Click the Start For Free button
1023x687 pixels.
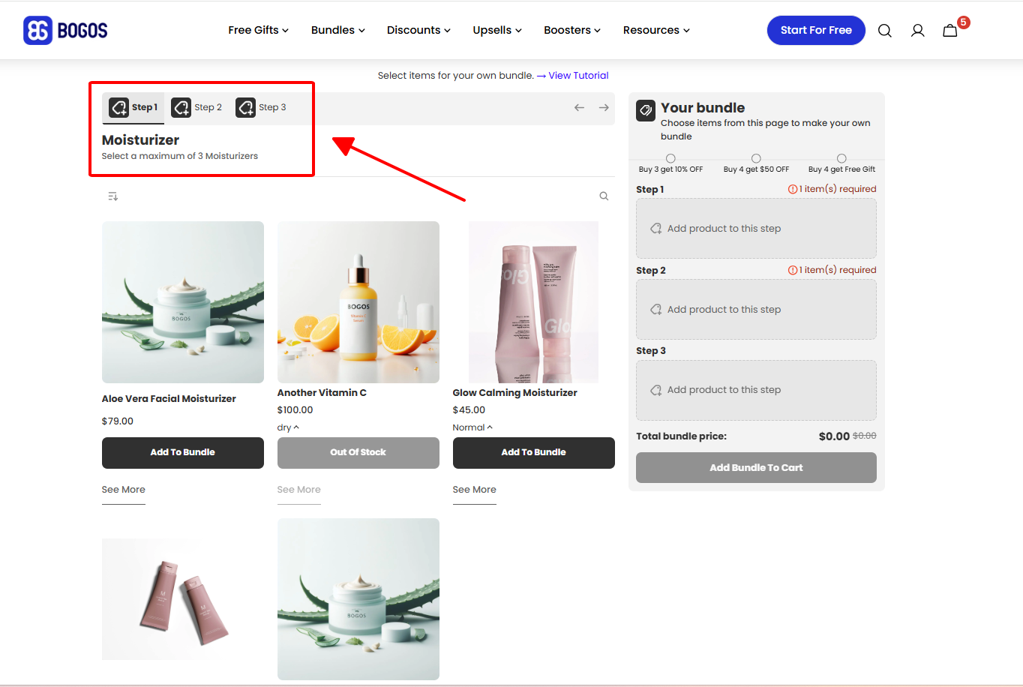click(x=815, y=31)
